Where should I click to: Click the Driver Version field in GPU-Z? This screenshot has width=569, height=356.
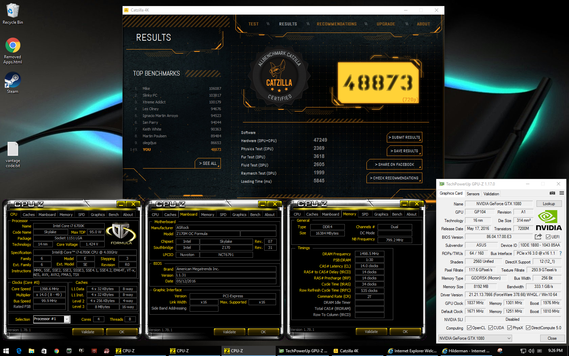[x=513, y=295]
